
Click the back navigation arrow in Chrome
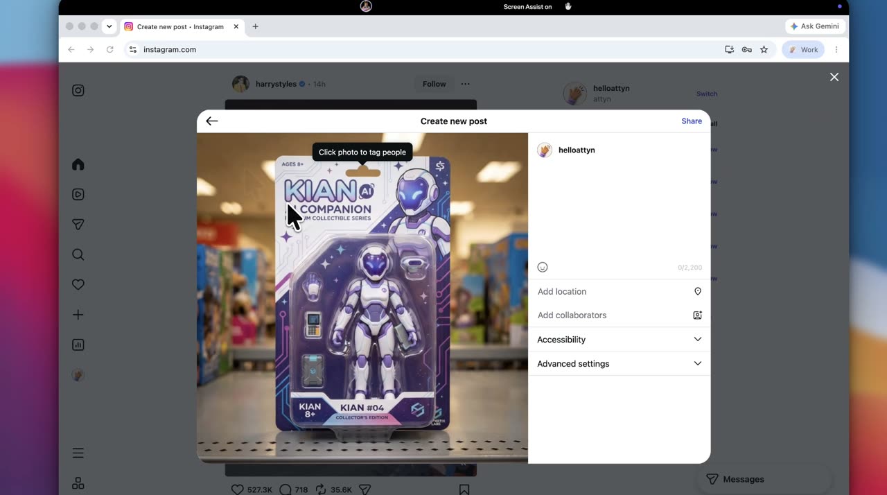71,49
